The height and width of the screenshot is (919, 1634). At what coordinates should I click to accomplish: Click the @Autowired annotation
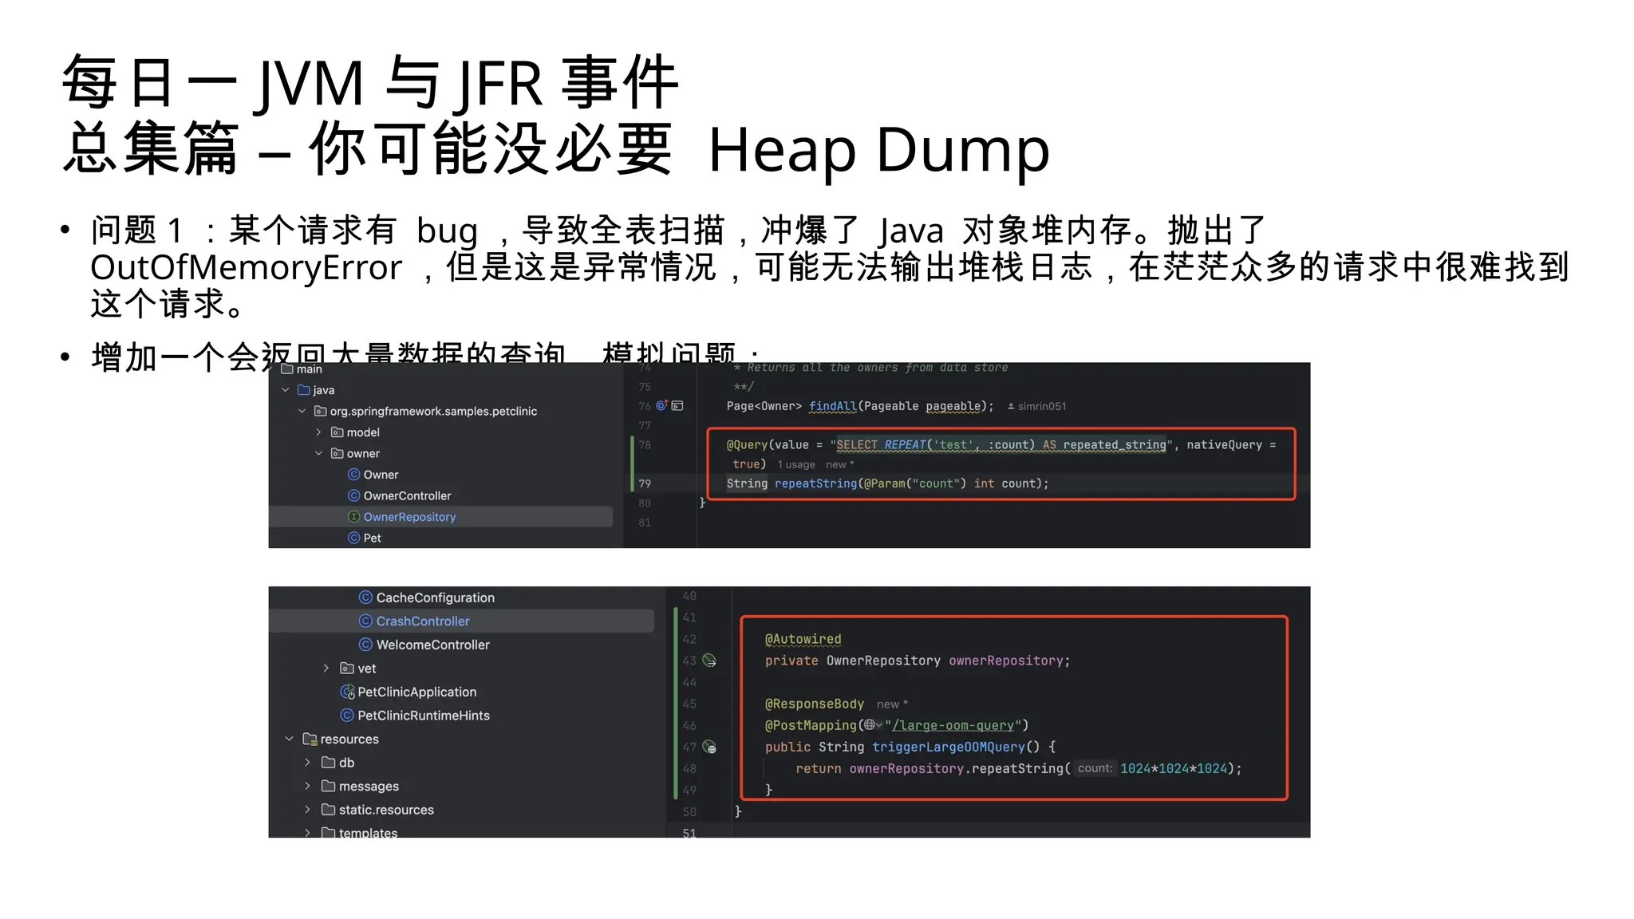[803, 639]
